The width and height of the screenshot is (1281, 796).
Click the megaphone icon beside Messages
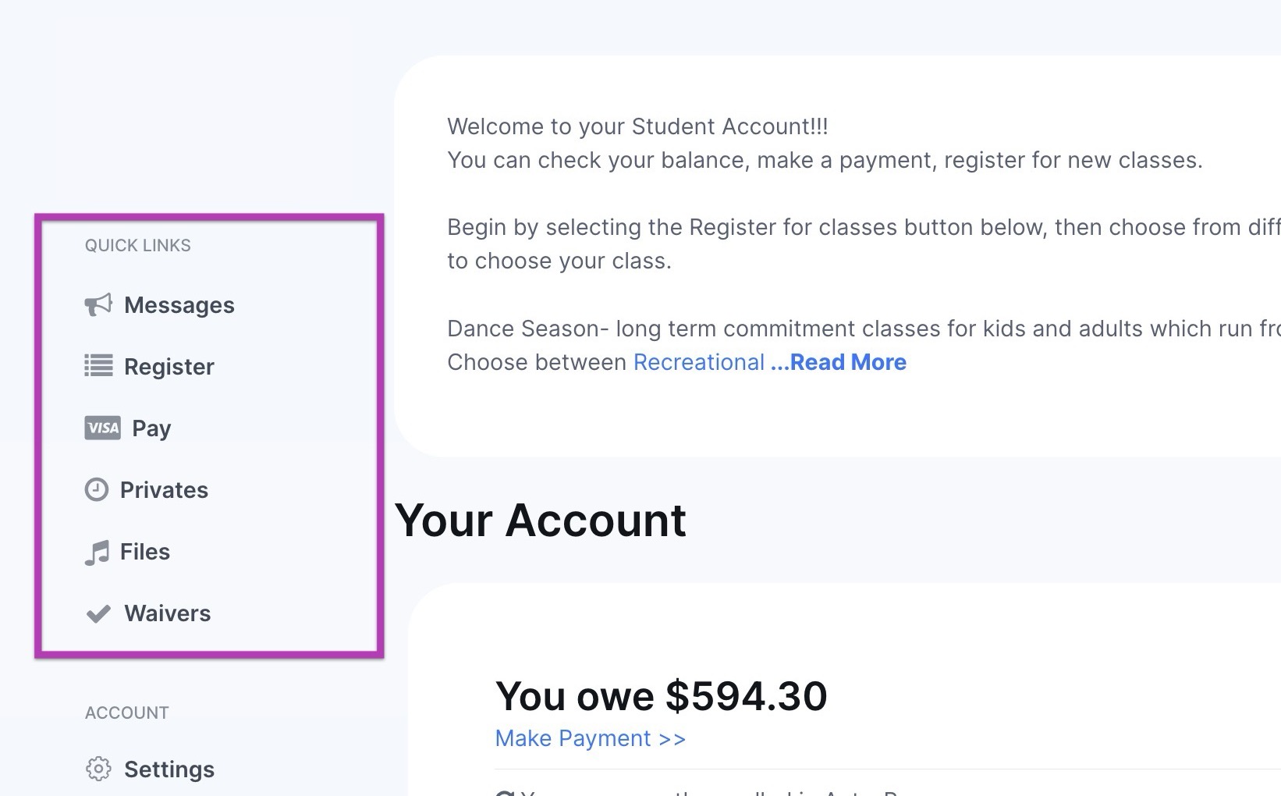click(x=98, y=304)
